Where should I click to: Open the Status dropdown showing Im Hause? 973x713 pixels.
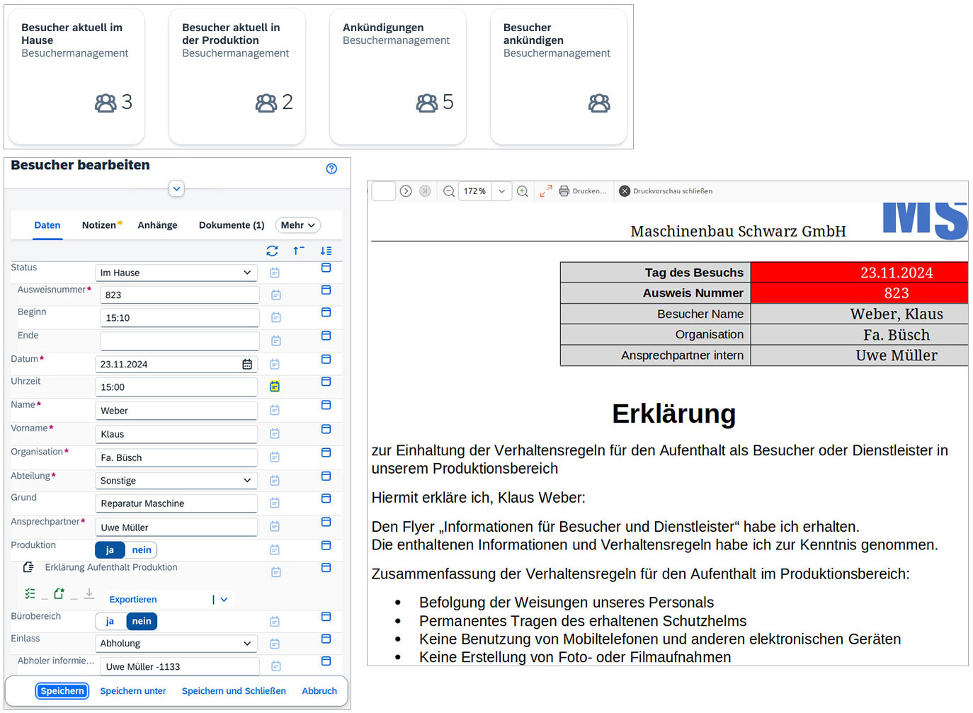(x=176, y=273)
